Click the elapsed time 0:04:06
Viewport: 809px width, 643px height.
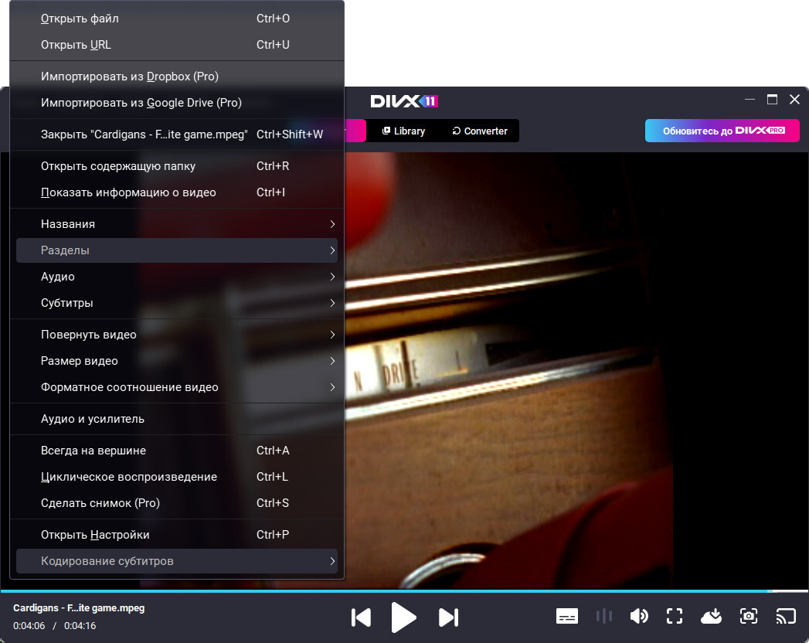(29, 626)
